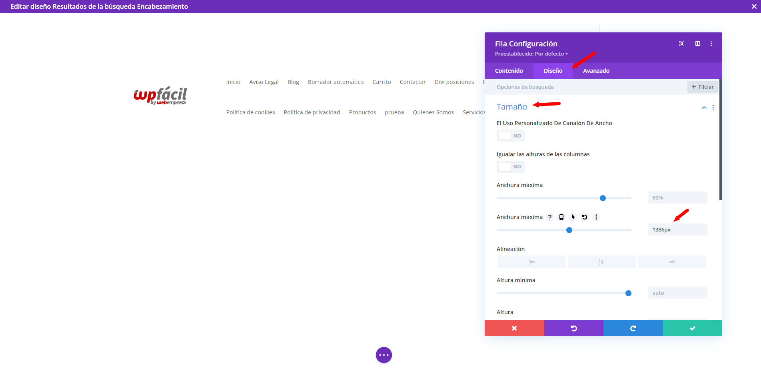Click responsive device icon for Anchura máxima
Viewport: 761px width, 373px height.
[561, 217]
